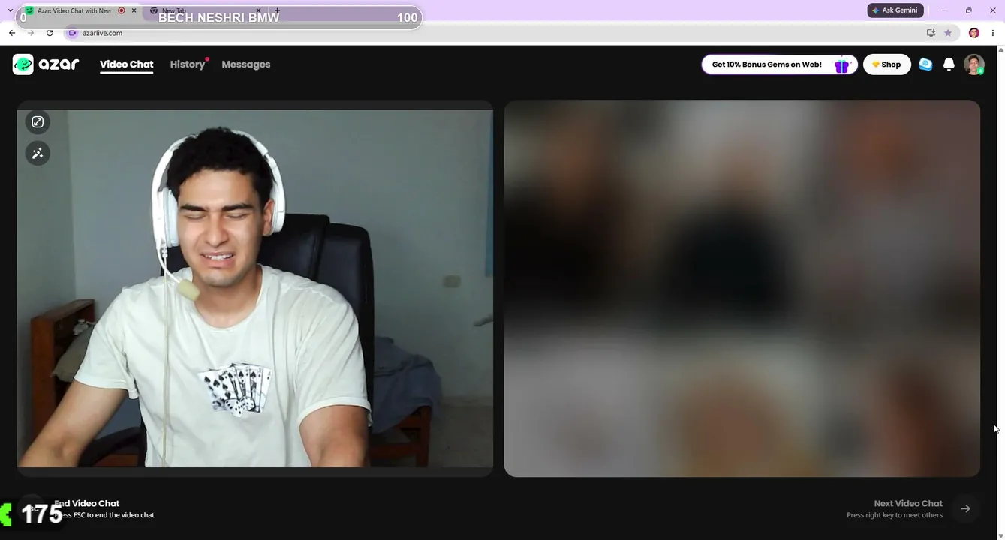
Task: Open a new browser tab with plus button
Action: click(x=277, y=10)
